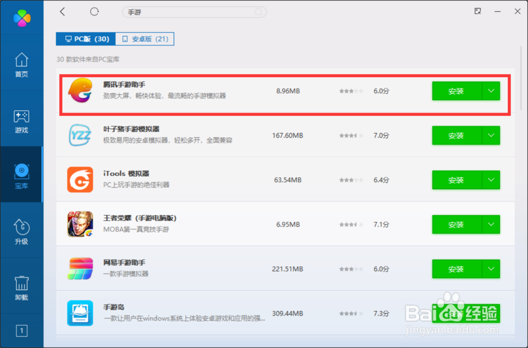Image resolution: width=528 pixels, height=348 pixels.
Task: Click the 叶子猪手游模拟器 YZZ icon
Action: [x=80, y=135]
